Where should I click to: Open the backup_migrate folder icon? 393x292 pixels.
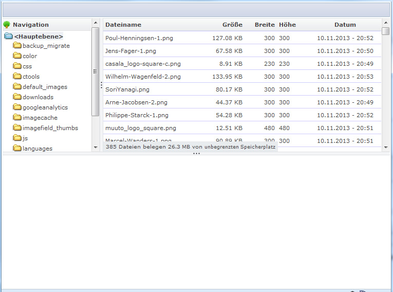[17, 46]
